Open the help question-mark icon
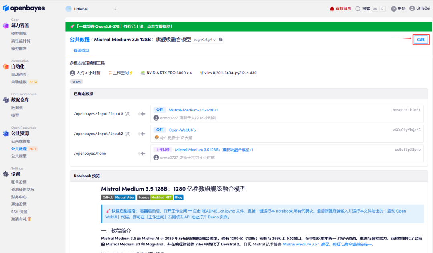 [394, 9]
